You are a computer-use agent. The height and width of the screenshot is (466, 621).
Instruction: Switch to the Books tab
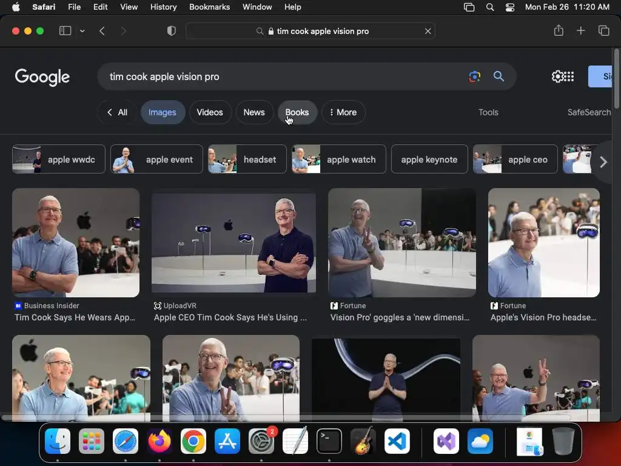[297, 112]
